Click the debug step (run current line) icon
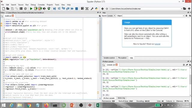192x108 pixels. click(x=59, y=9)
